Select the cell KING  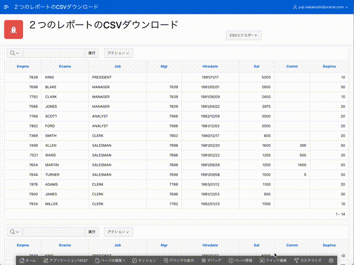pyautogui.click(x=49, y=77)
